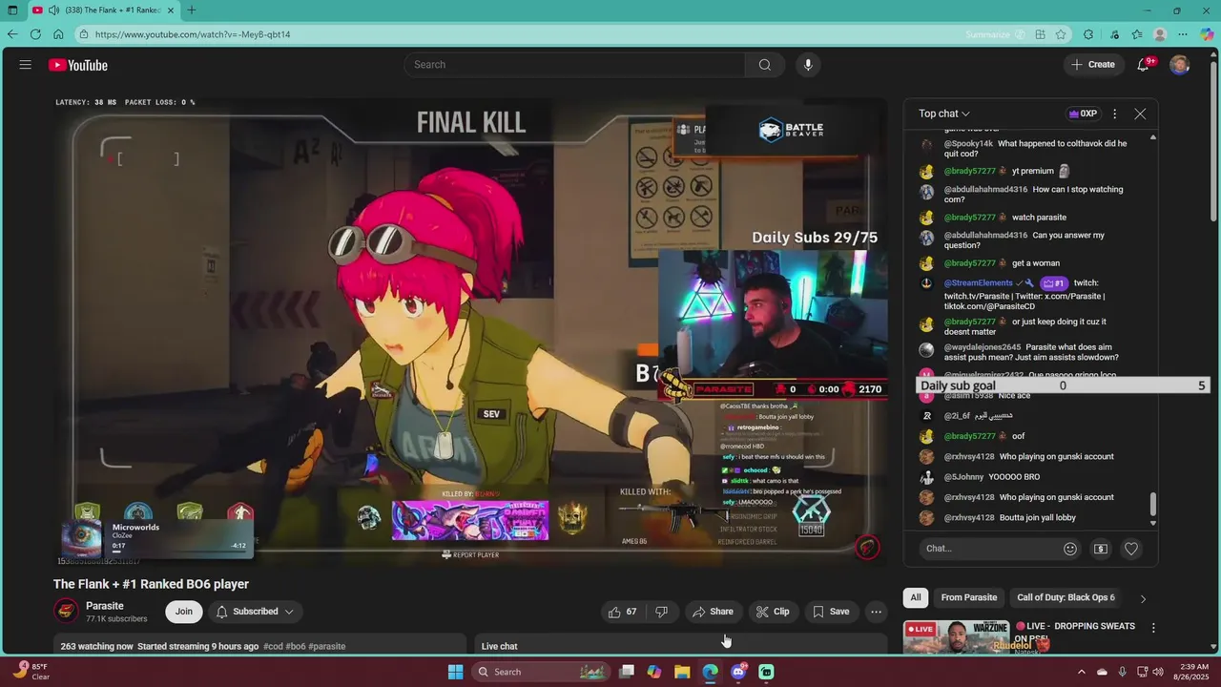The width and height of the screenshot is (1221, 687).
Task: Send a heart reaction in chat
Action: pyautogui.click(x=1131, y=549)
